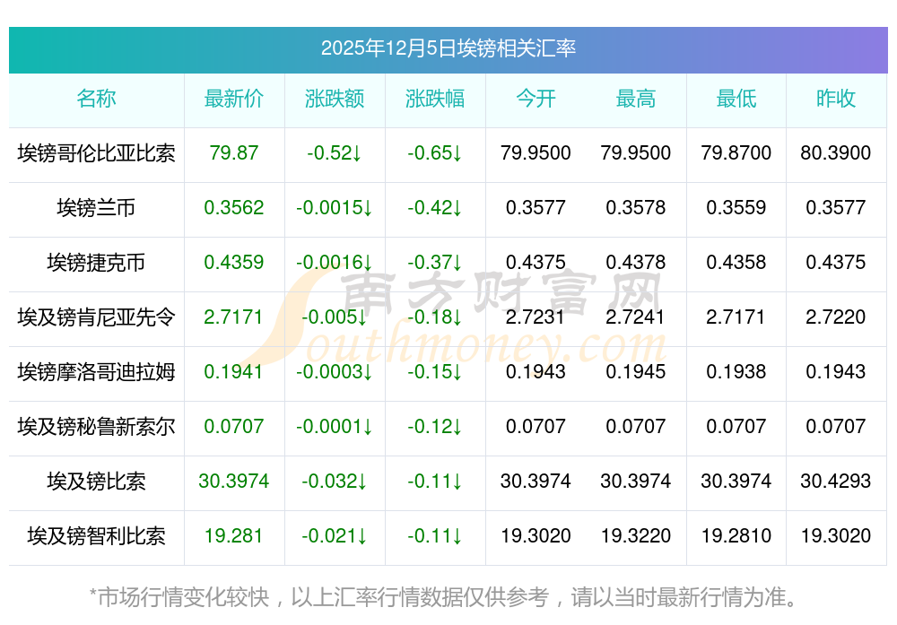Click 今开 value 0.4375 for 埃镑捷克币
Screen dimensions: 897x625
tap(536, 263)
